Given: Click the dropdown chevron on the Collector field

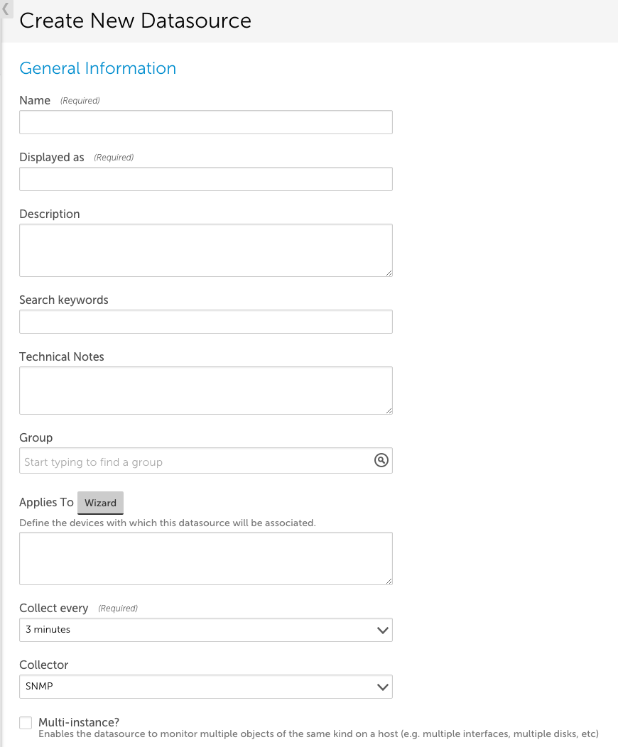Looking at the screenshot, I should coord(383,687).
